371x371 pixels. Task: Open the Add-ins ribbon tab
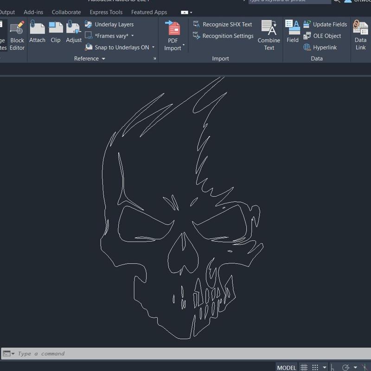click(33, 12)
